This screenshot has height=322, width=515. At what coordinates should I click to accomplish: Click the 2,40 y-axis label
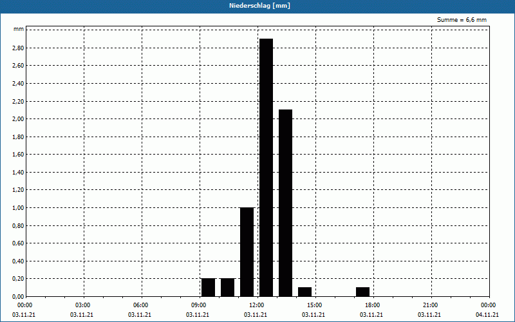18,84
